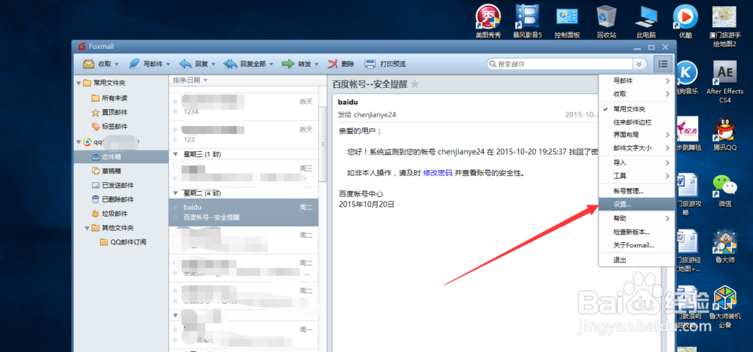
Task: Collapse the 其他文件夹 tree node
Action: (87, 228)
